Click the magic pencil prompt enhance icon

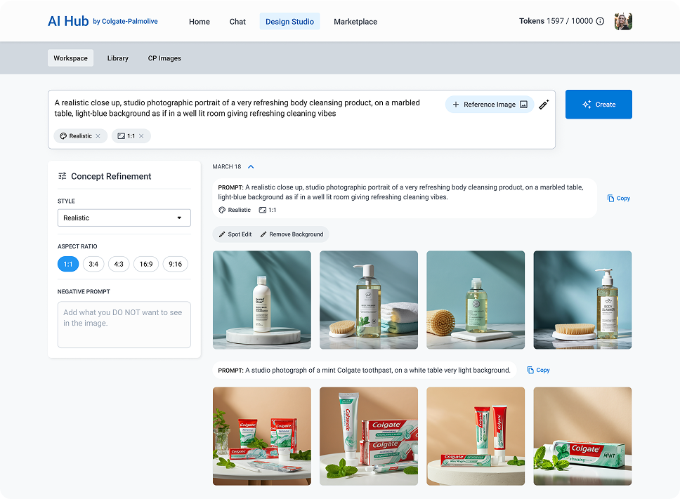click(544, 105)
